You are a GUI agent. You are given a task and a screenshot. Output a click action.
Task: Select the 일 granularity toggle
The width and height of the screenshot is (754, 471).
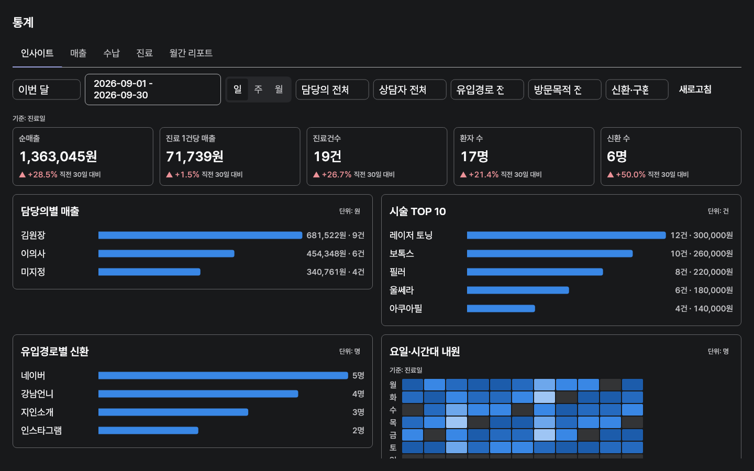point(238,89)
